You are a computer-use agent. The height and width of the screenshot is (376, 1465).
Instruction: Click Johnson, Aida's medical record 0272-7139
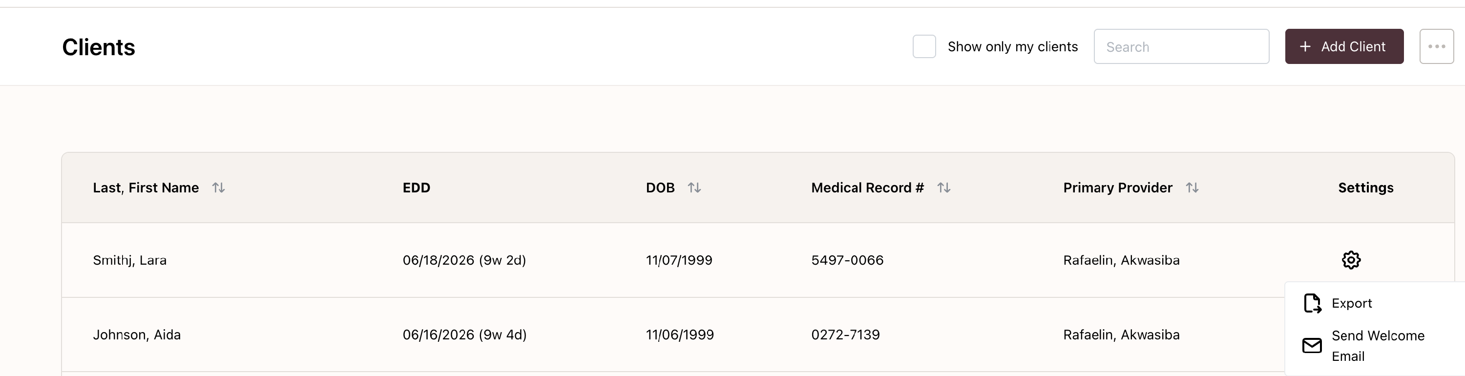845,334
